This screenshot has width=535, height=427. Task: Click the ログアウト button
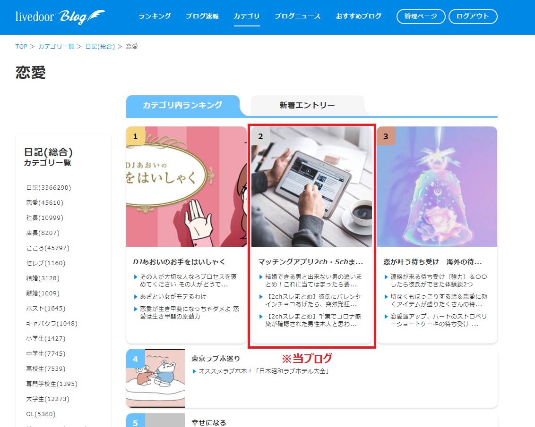coord(473,17)
